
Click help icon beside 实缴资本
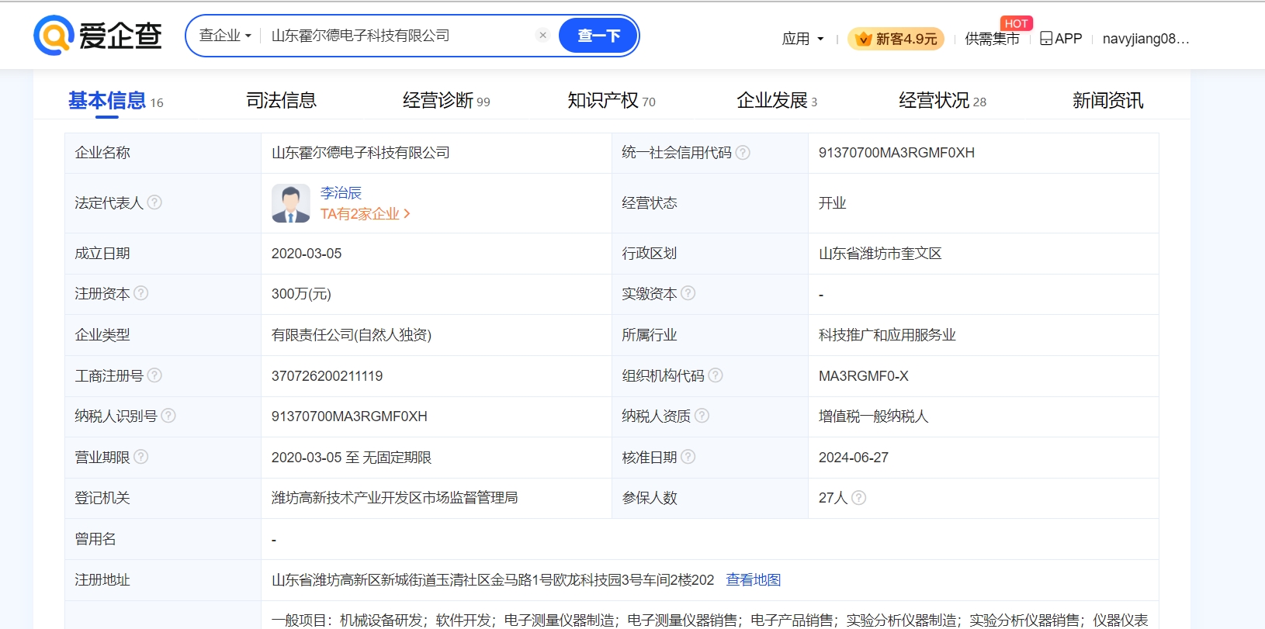point(688,293)
